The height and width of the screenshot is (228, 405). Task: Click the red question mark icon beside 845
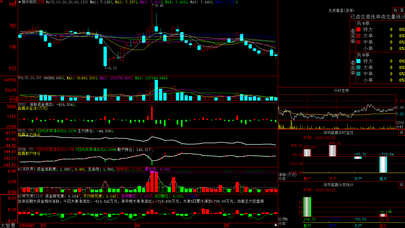(15, 2)
